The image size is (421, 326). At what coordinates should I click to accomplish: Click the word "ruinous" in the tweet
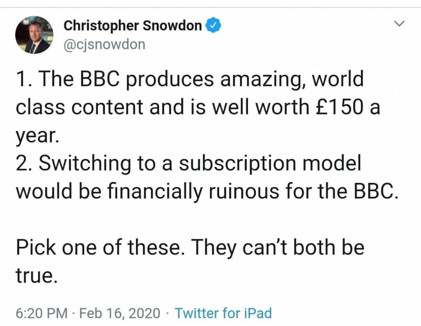[243, 191]
